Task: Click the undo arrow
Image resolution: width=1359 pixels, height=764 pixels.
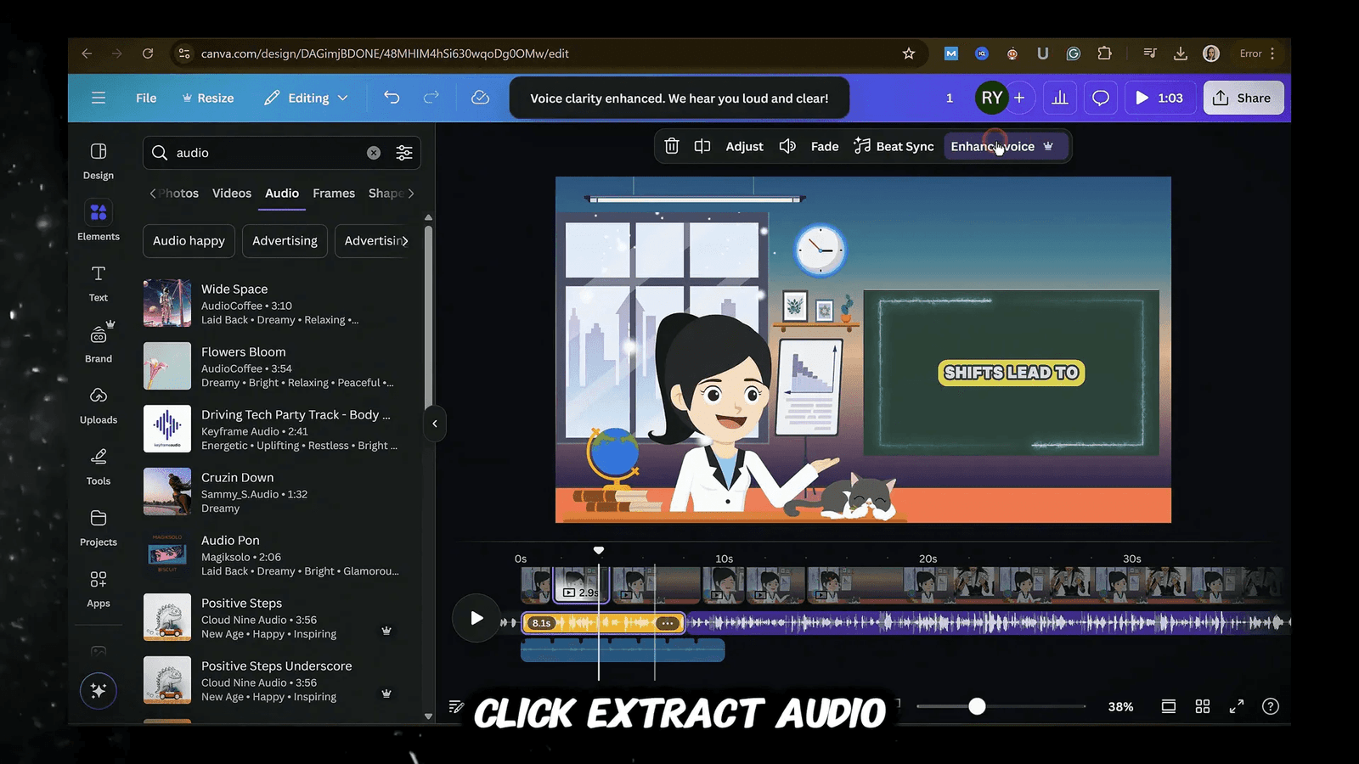Action: [392, 98]
